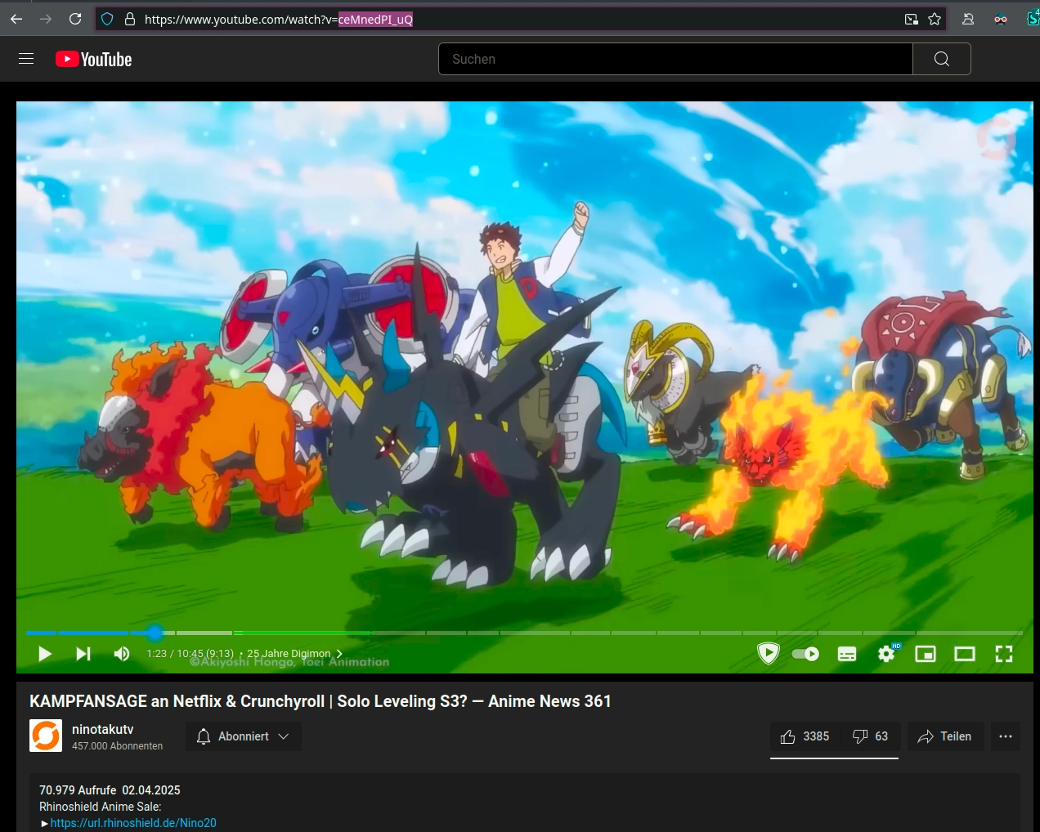Open the ninotakutv channel avatar
The height and width of the screenshot is (832, 1040).
(46, 736)
